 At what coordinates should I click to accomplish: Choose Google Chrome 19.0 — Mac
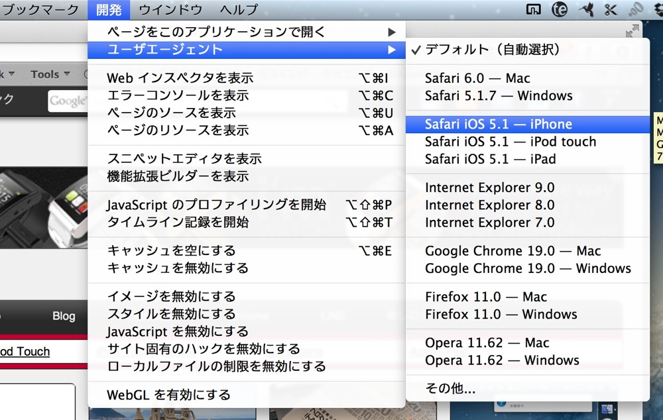528,250
